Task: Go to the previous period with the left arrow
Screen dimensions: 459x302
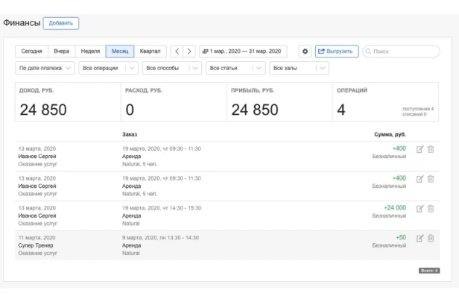Action: click(177, 51)
